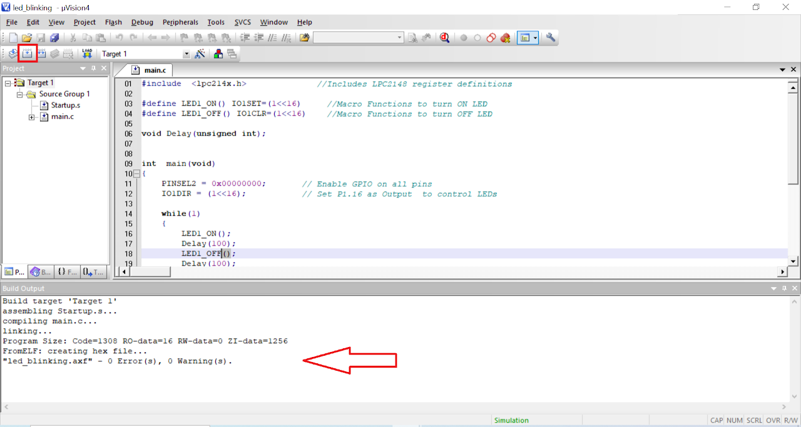801x427 pixels.
Task: Open the Find in Files text dropdown
Action: [400, 38]
